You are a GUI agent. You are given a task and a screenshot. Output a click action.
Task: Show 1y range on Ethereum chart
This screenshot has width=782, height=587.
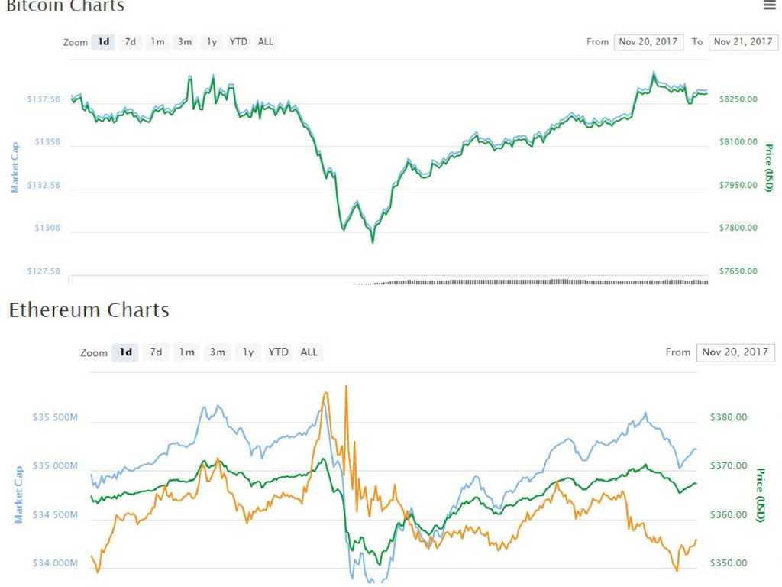click(x=248, y=352)
